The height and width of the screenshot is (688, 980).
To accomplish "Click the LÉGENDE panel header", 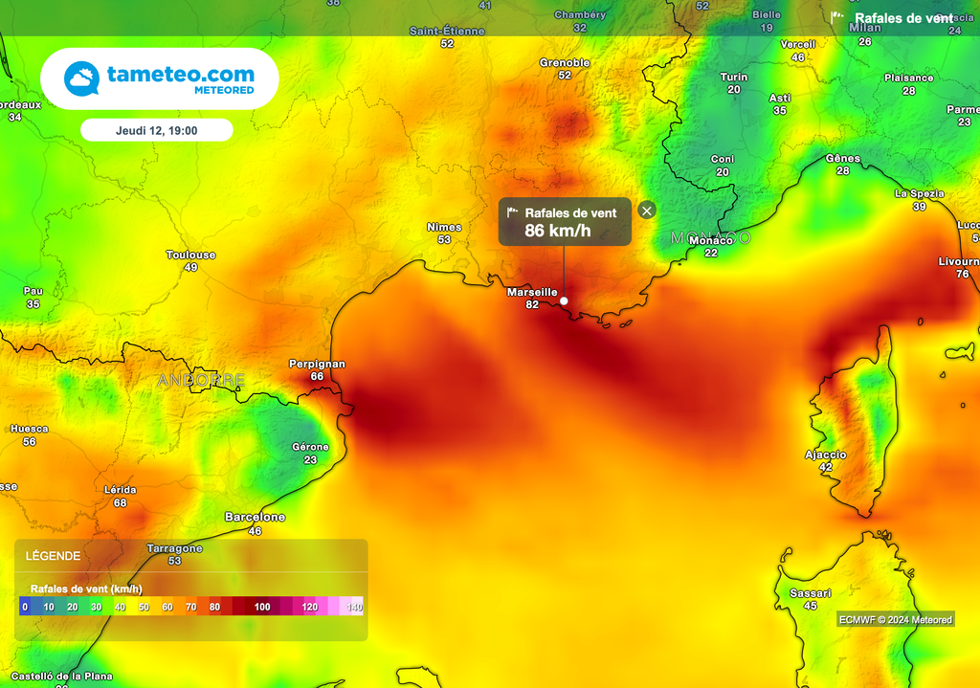I will point(54,555).
